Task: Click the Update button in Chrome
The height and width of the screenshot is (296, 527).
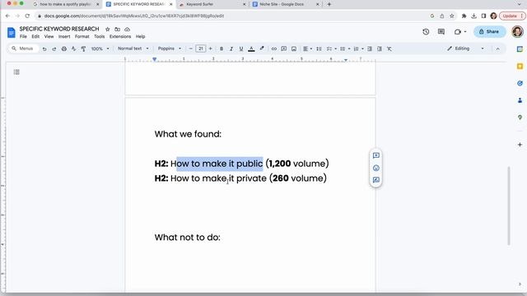Action: 512,16
